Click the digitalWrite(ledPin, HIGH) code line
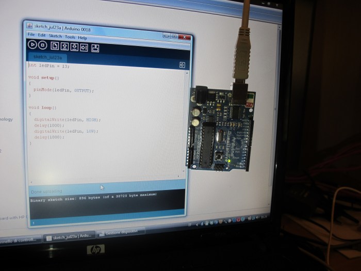Viewport: 361px width, 271px height. [67, 120]
